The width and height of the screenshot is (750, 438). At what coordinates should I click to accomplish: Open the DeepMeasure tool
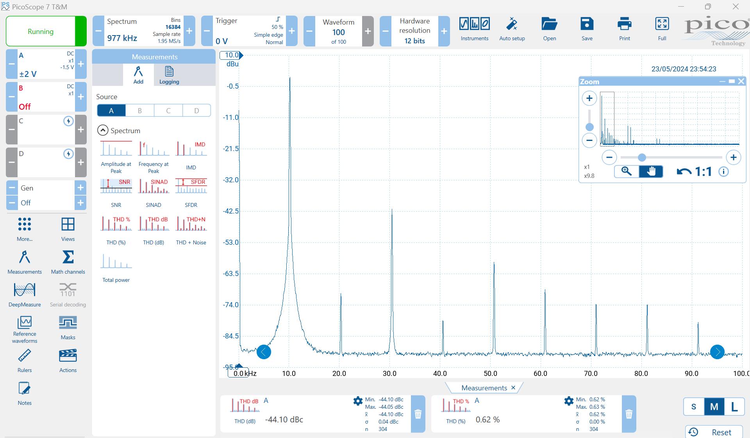click(25, 295)
